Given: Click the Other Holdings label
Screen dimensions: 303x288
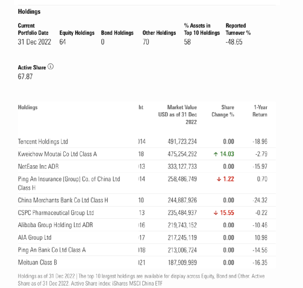Looking at the screenshot, I should click(x=159, y=33).
